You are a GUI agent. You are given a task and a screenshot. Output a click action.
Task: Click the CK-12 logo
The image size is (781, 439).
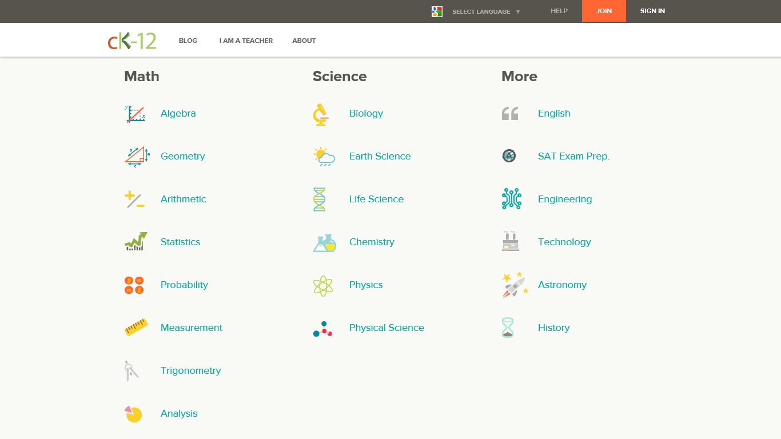click(x=132, y=41)
